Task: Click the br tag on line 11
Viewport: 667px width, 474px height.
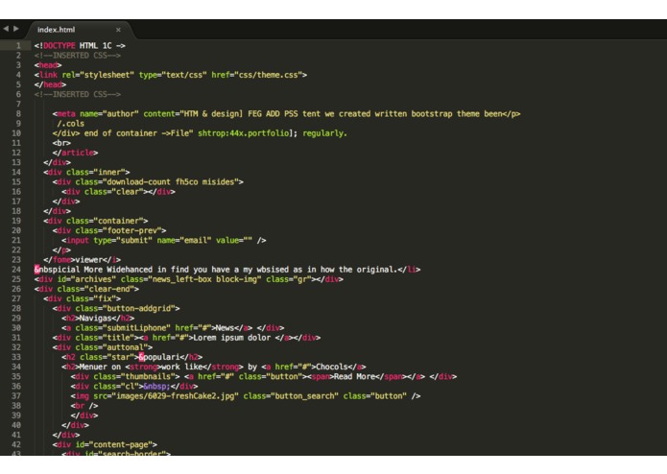Action: click(61, 143)
